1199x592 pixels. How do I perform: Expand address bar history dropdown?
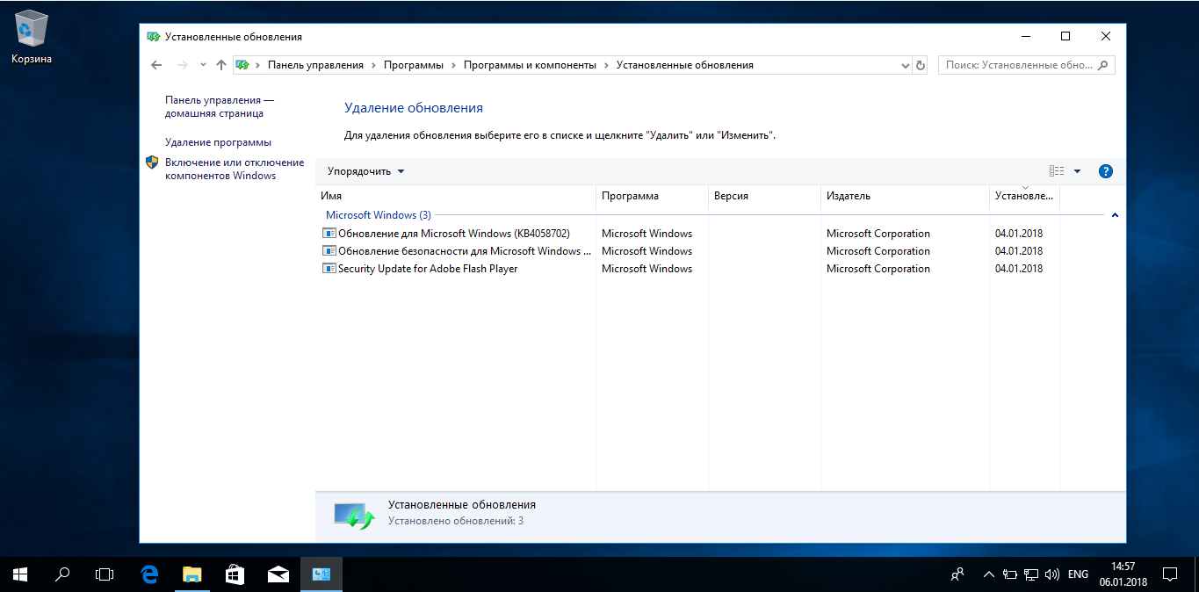[x=906, y=65]
